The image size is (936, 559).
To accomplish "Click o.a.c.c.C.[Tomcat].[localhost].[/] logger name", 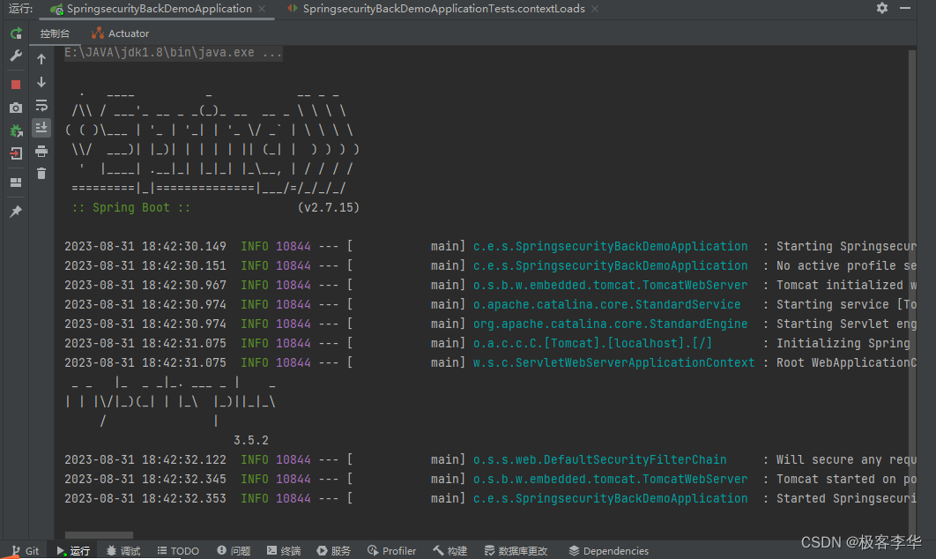I will (x=592, y=343).
